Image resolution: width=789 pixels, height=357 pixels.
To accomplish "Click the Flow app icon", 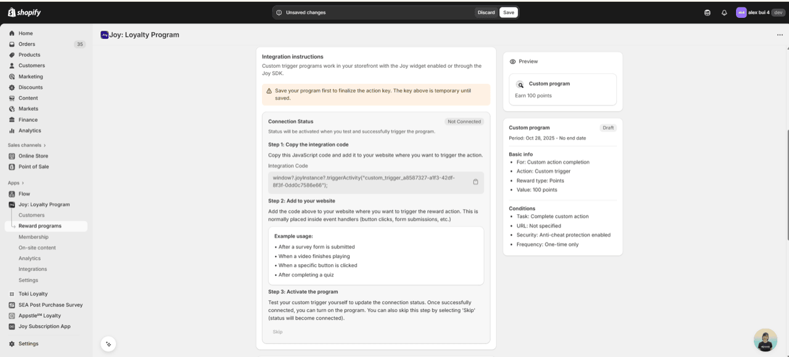I will click(12, 194).
